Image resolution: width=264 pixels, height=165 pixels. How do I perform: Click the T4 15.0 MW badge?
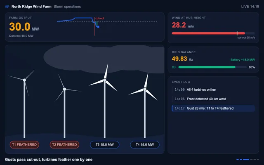click(x=145, y=145)
